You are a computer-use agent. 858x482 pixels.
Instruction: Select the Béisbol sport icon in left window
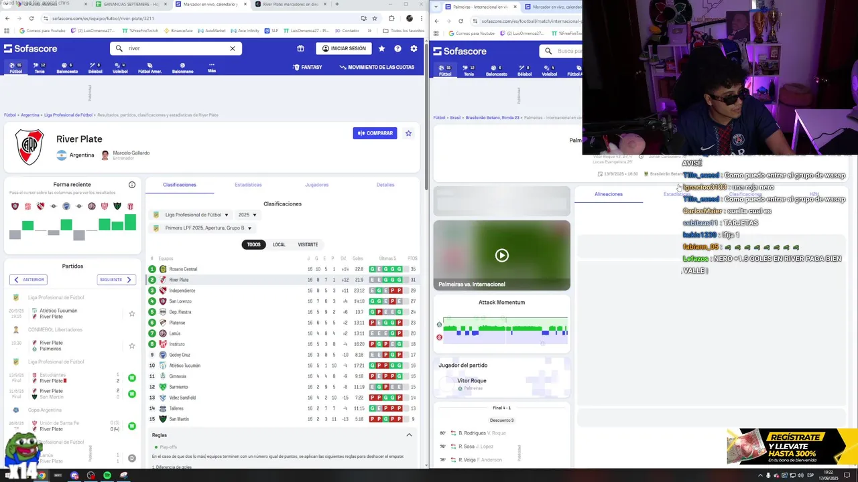[95, 68]
